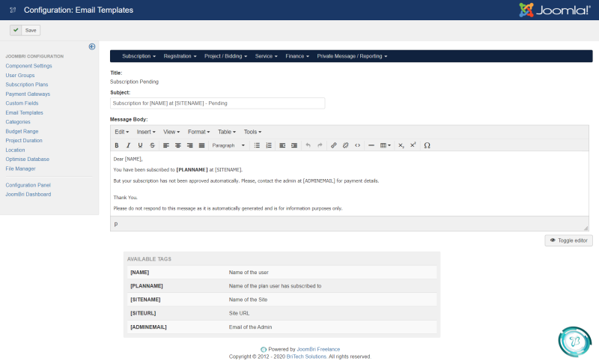
Task: Expand the Service dropdown
Action: coord(267,56)
